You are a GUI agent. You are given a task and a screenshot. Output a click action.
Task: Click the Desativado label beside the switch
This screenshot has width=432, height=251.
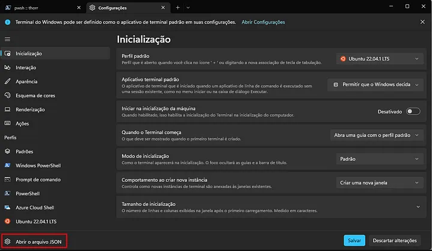coord(389,112)
